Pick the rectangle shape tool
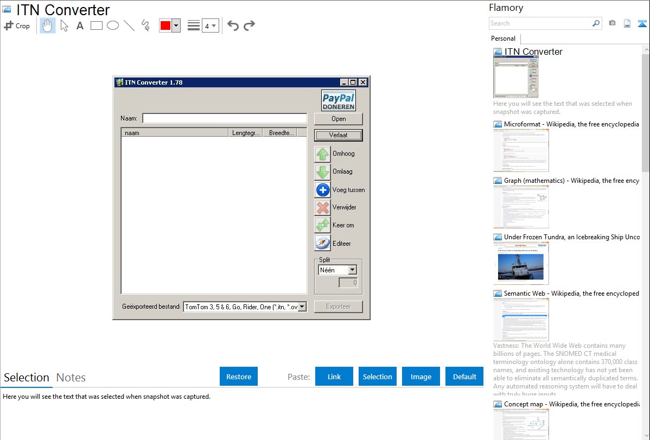The width and height of the screenshot is (650, 440). (97, 25)
